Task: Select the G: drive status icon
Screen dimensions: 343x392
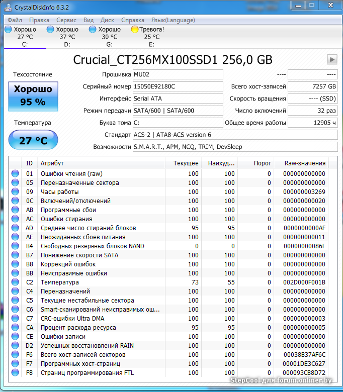Action: click(x=93, y=29)
